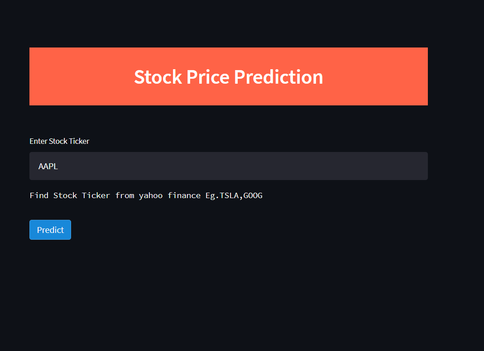Click the Stock Price Prediction title banner
Screen dimensions: 484x351
(228, 76)
